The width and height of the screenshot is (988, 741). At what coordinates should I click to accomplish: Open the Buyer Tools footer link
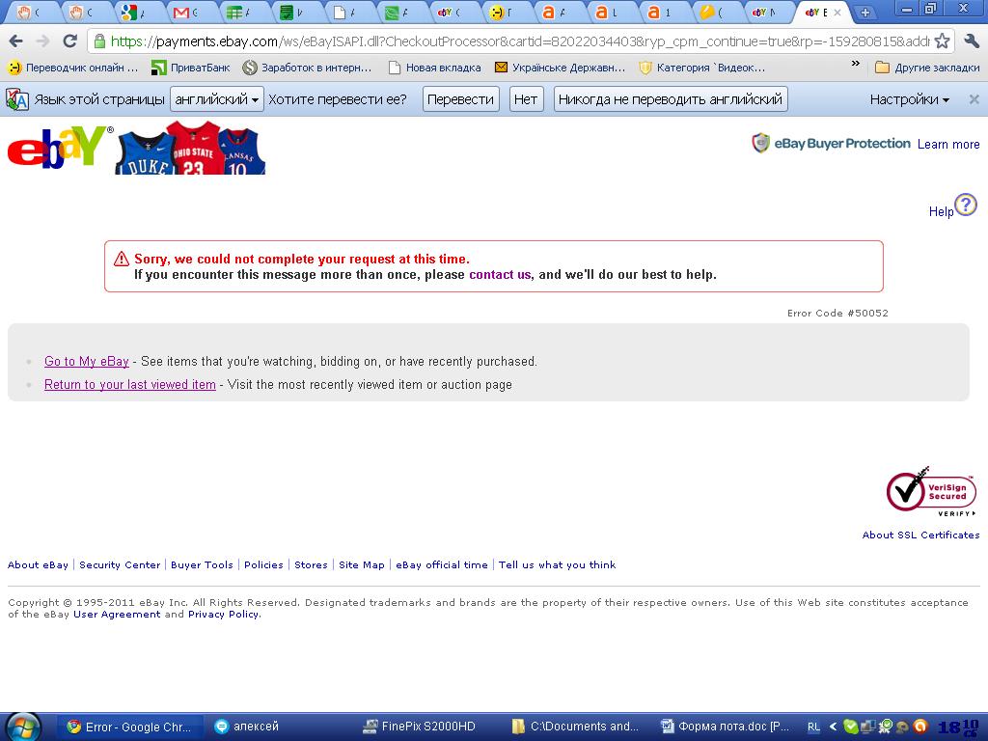[202, 564]
